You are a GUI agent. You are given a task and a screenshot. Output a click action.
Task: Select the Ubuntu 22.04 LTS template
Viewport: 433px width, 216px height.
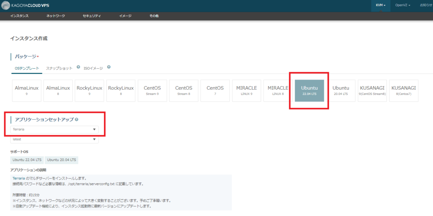coord(309,91)
